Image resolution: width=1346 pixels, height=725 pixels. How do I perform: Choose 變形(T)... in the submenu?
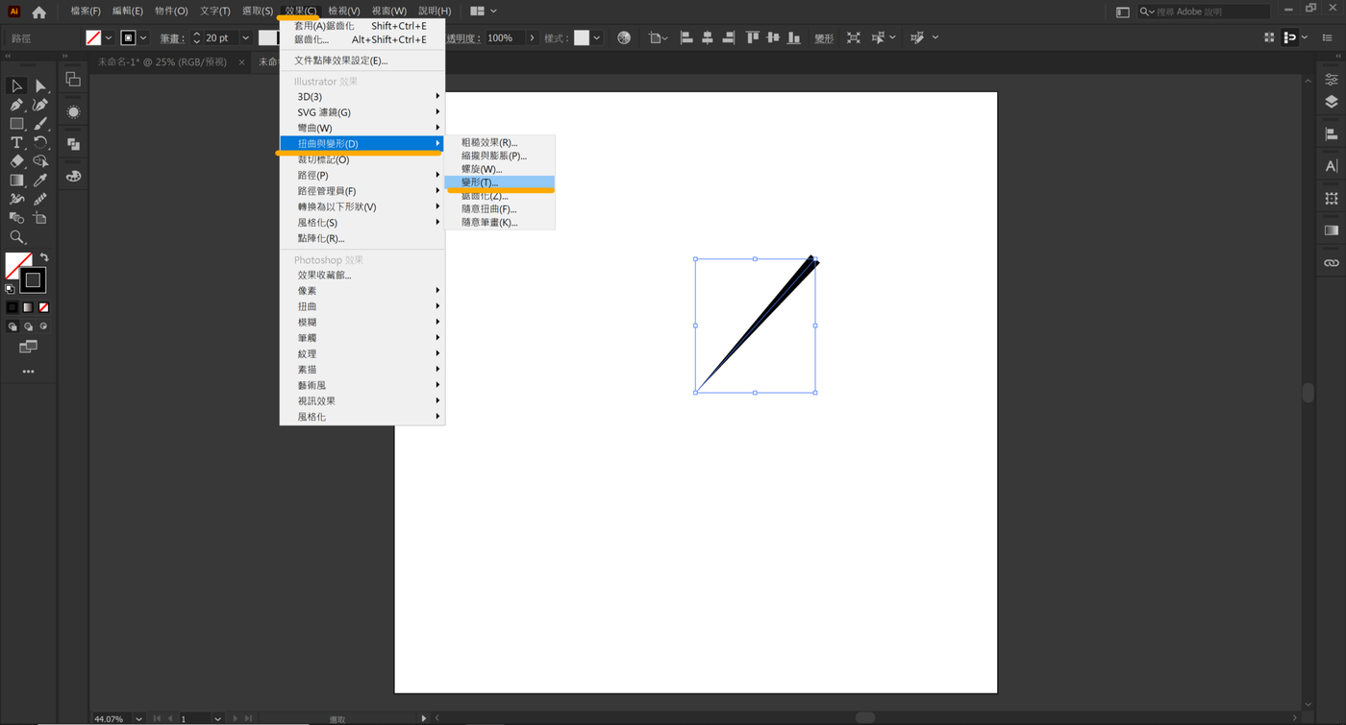pyautogui.click(x=500, y=182)
